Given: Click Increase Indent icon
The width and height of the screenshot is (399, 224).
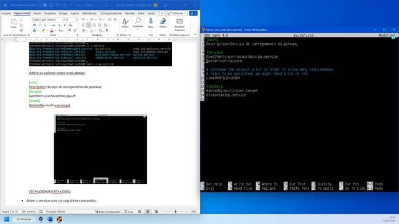Looking at the screenshot, I should pyautogui.click(x=115, y=19).
